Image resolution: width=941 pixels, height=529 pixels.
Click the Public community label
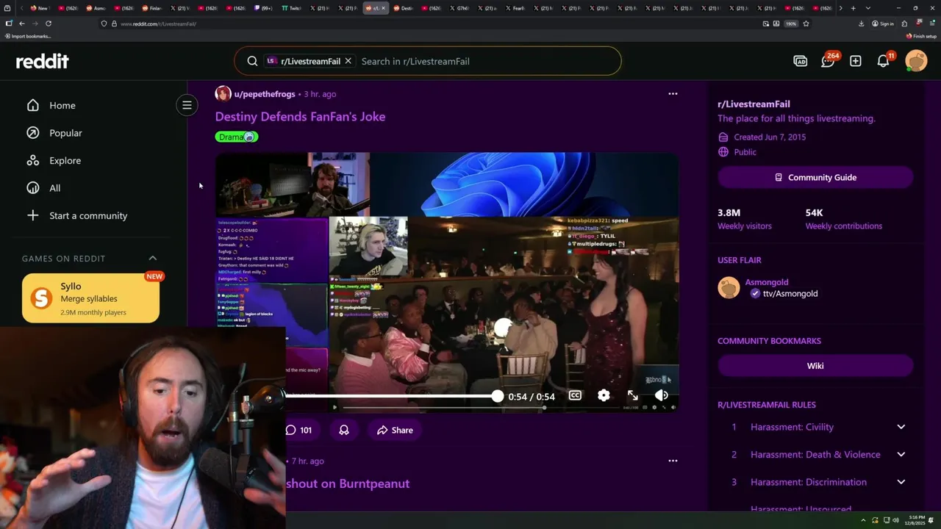(x=745, y=152)
